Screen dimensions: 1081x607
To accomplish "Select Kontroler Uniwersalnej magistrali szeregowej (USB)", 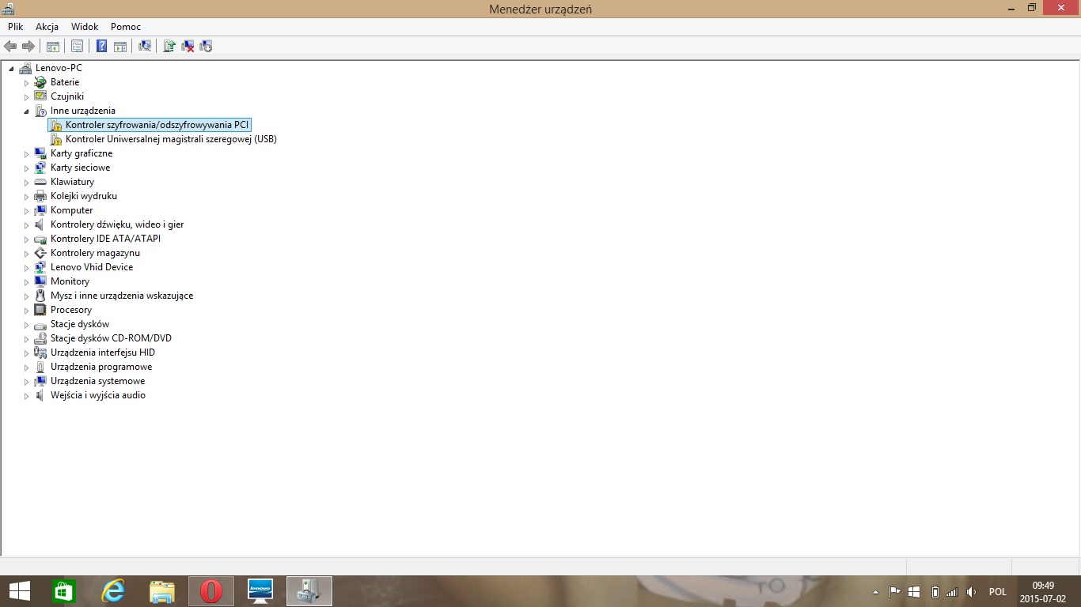I will point(171,139).
